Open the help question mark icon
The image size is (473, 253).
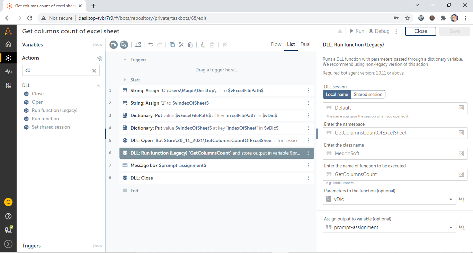coord(8,216)
